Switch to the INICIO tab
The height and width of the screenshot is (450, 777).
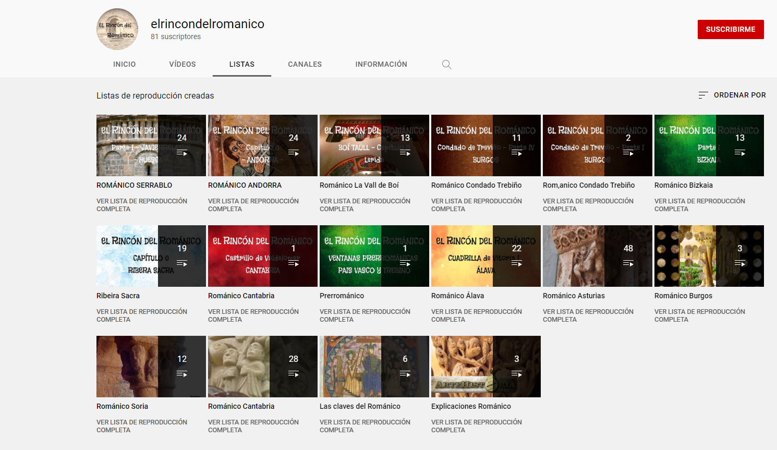124,64
